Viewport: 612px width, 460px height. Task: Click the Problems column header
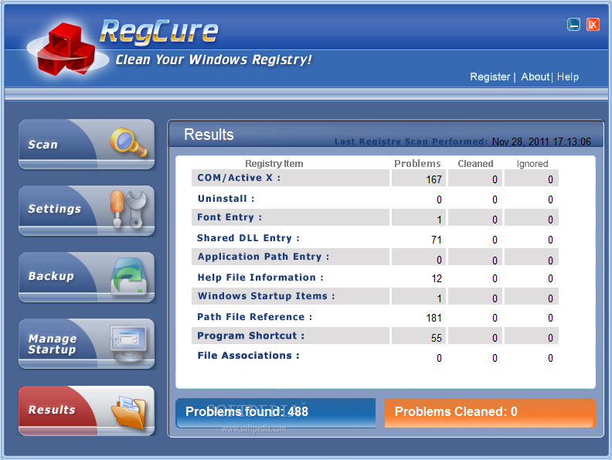[x=417, y=164]
